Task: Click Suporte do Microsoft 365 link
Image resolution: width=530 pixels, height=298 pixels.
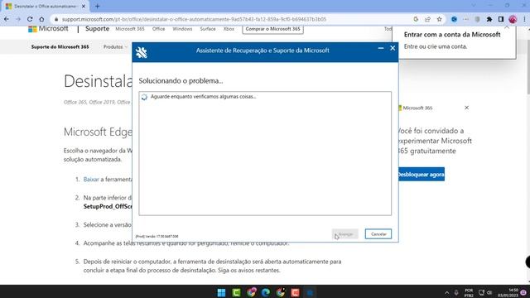Action: 60,47
